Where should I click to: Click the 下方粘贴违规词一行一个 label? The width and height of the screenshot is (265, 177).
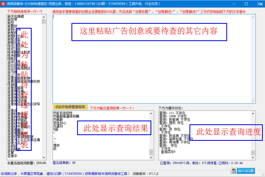tap(25, 11)
